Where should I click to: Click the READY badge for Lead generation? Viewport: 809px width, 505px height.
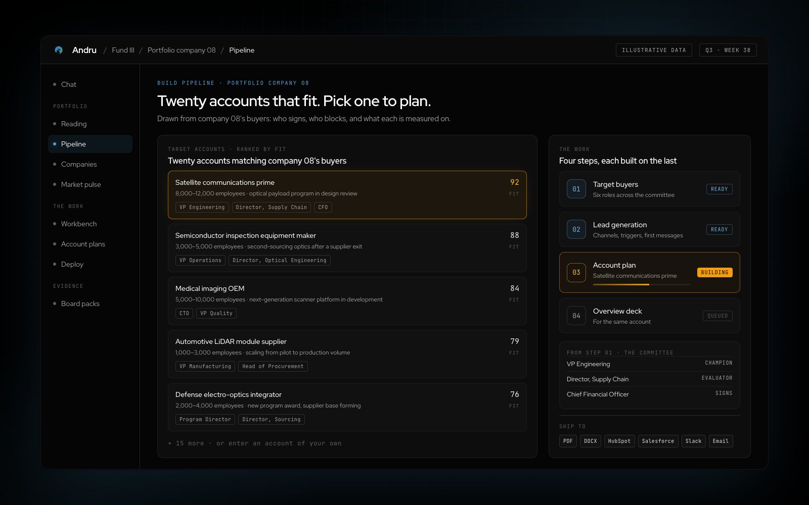[x=720, y=229]
